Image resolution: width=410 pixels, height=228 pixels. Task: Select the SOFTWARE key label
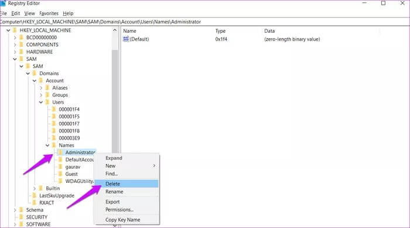39,224
